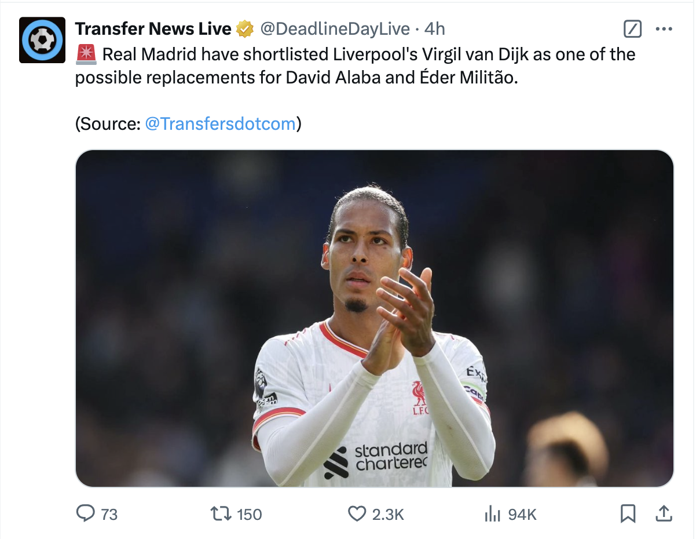Open the Virgil van Dijk photo
696x539 pixels.
pos(375,318)
